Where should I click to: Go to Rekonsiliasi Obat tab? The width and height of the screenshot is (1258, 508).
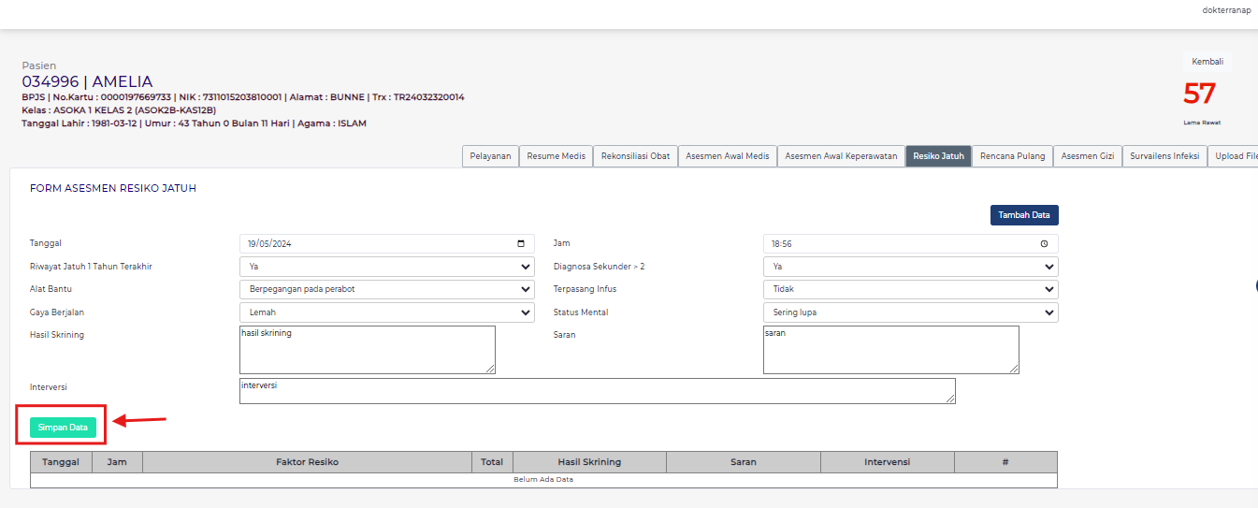[635, 156]
